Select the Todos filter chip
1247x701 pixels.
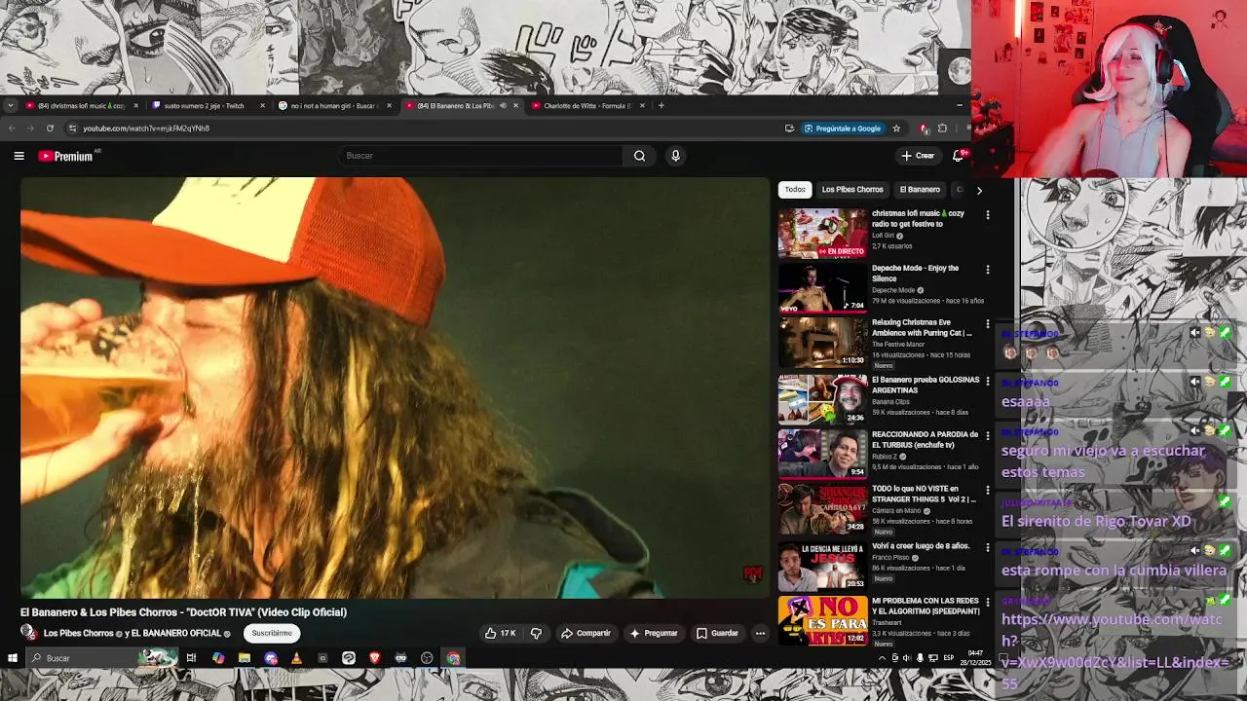(795, 190)
